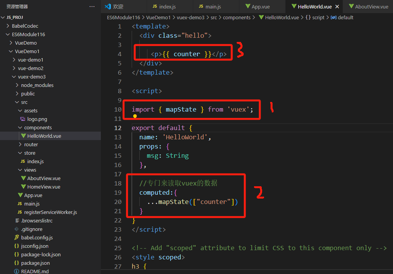The image size is (393, 274).
Task: Collapse the views folder
Action: [20, 170]
